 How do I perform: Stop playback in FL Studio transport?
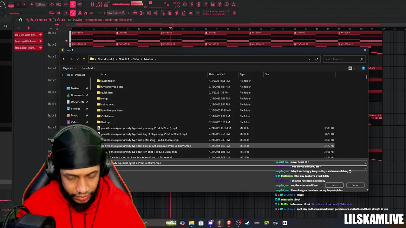tap(24, 4)
